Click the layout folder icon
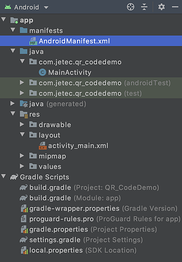Screen dimensions: 182x262 [x=33, y=135]
